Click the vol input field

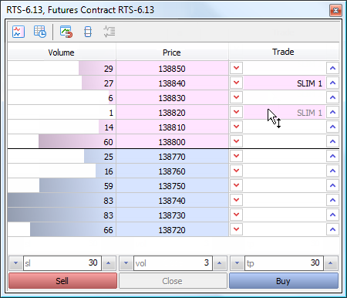point(173,263)
